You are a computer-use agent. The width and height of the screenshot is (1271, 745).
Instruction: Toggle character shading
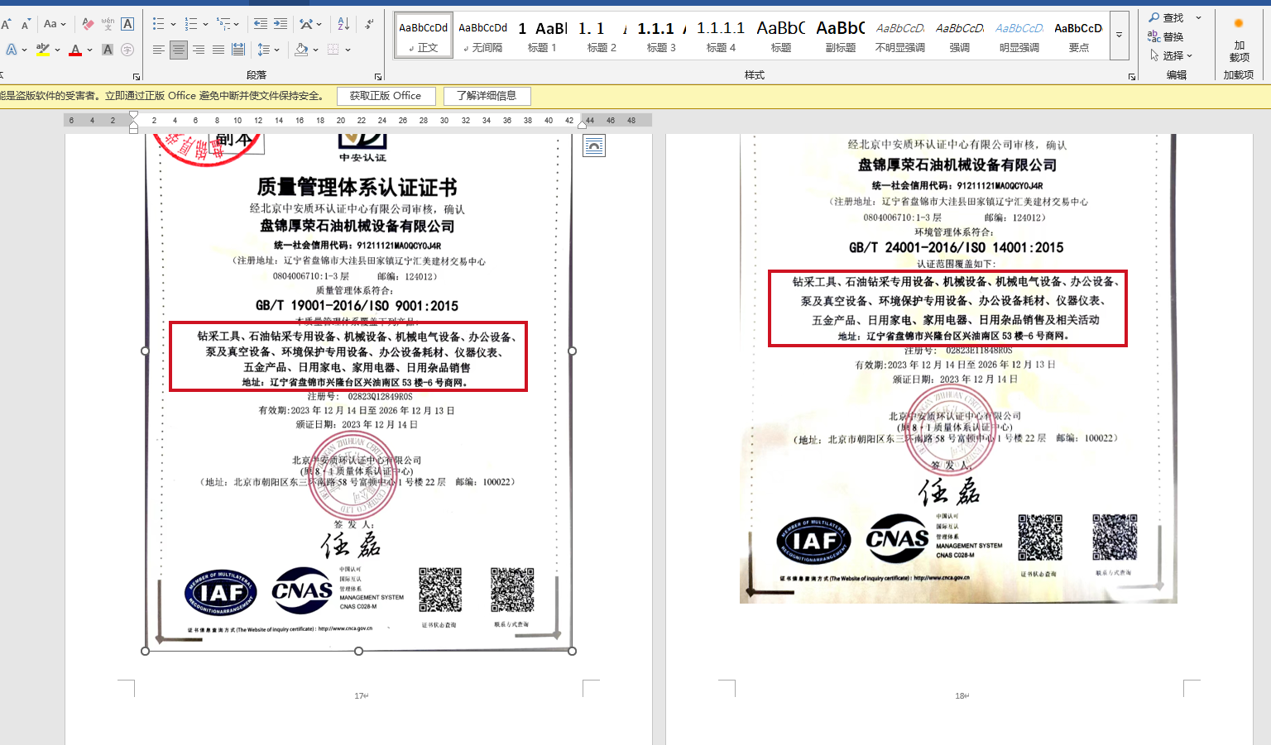point(108,50)
